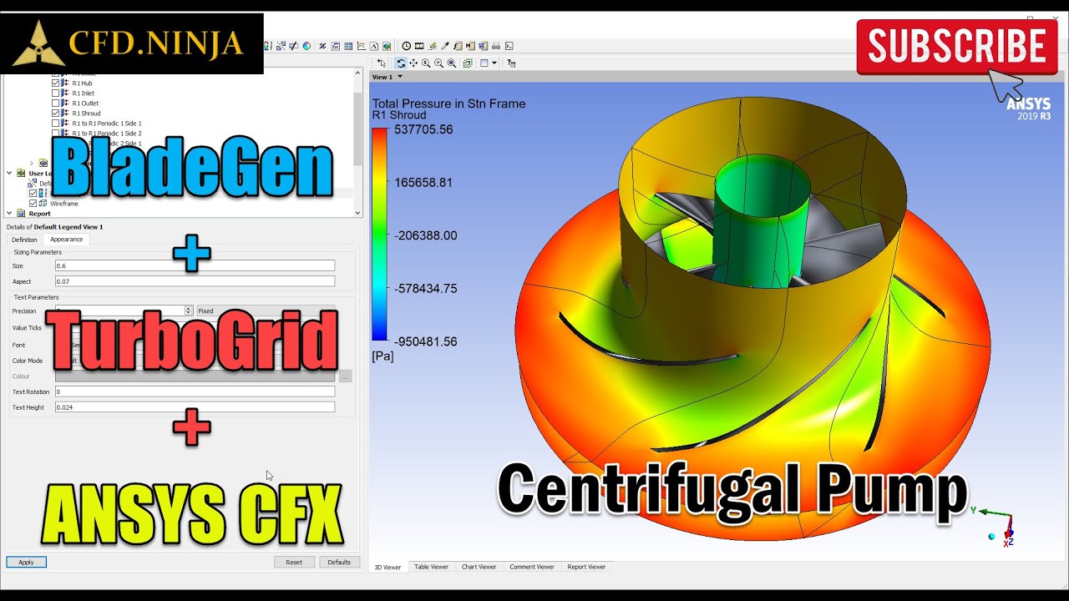Click the red SUBSCRIBE button
Screen dimensions: 1069x601
[957, 47]
